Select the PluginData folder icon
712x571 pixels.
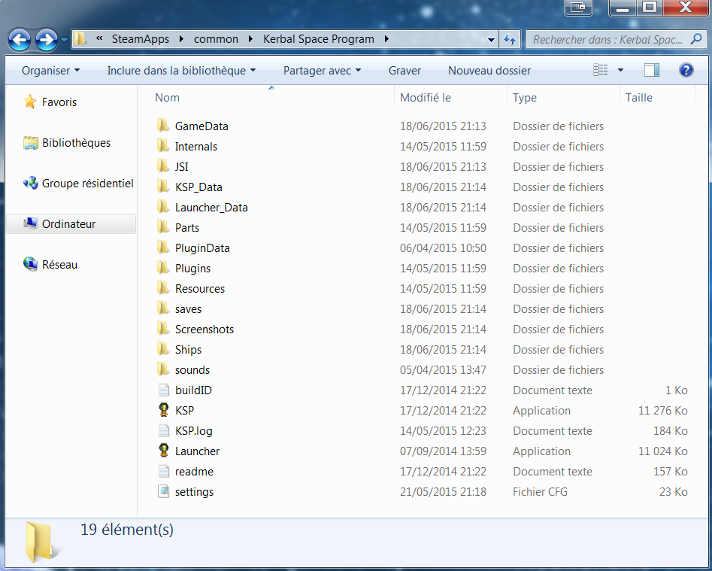[x=163, y=248]
